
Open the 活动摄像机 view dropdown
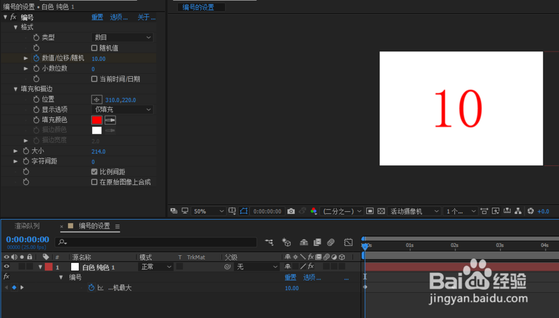pyautogui.click(x=414, y=211)
